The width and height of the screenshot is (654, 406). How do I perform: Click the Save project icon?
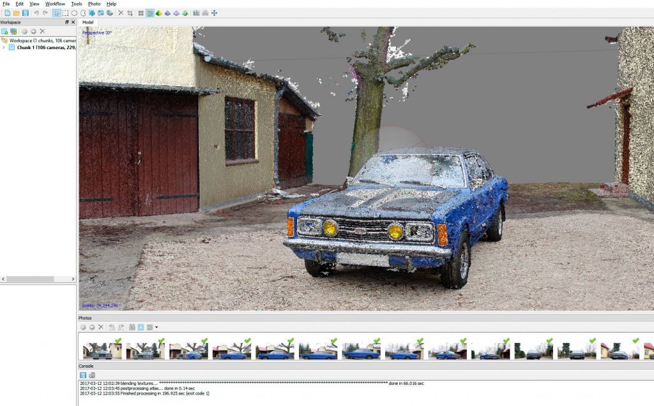pyautogui.click(x=26, y=13)
